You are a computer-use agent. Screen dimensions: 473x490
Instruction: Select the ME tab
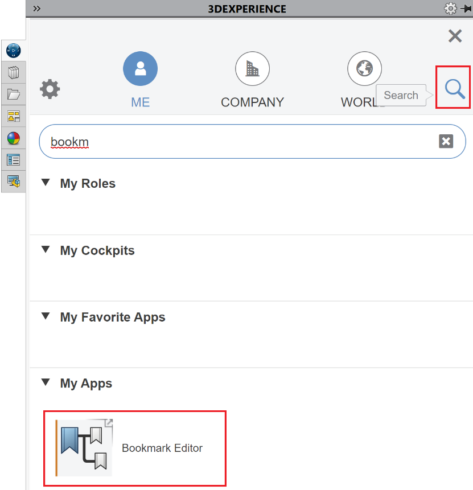tap(141, 80)
